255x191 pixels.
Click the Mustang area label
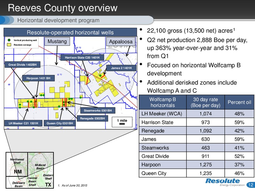pos(57,41)
